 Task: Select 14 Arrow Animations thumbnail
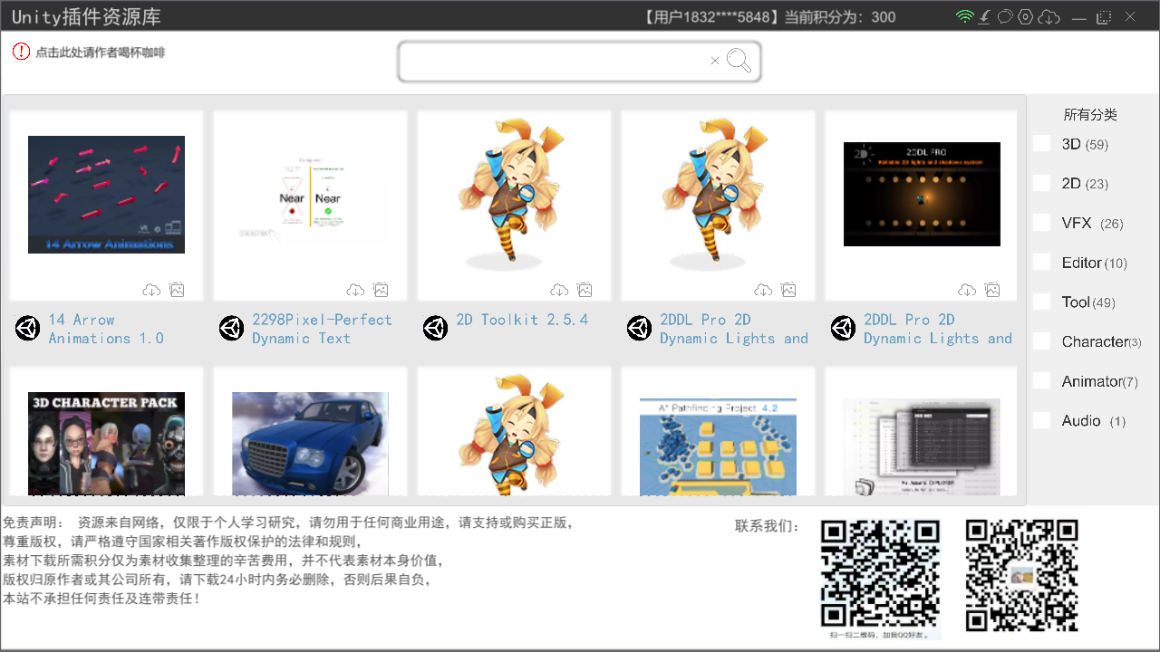pyautogui.click(x=106, y=195)
